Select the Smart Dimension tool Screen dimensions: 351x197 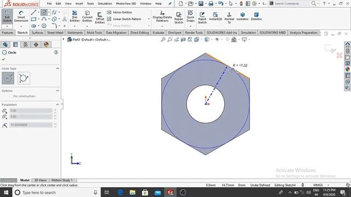click(x=21, y=16)
